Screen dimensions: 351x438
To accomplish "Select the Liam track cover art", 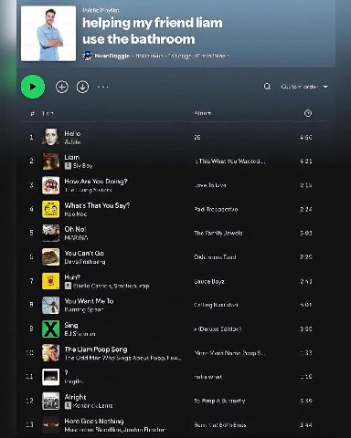I will (51, 162).
